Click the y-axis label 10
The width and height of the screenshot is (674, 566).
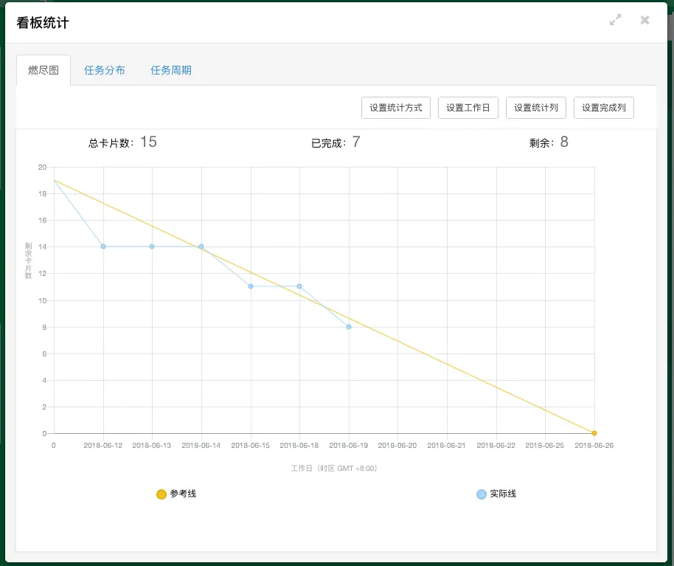[x=42, y=300]
